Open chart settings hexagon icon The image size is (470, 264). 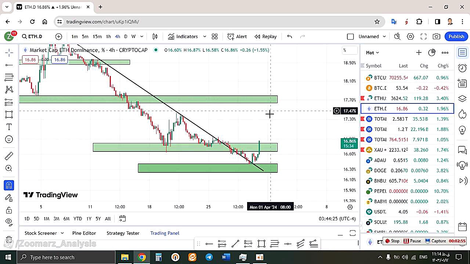(411, 36)
